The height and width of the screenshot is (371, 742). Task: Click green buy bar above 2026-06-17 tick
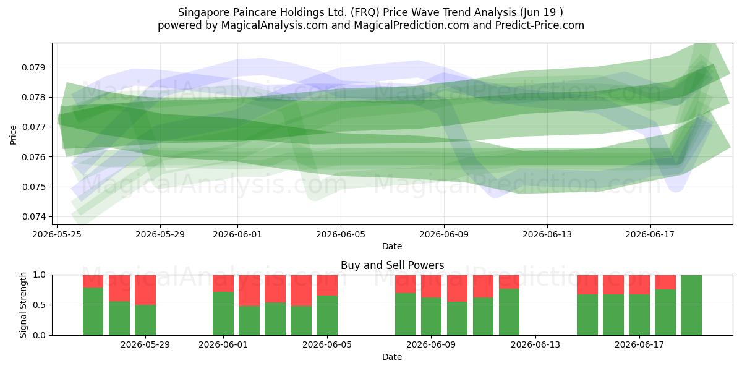coord(639,315)
